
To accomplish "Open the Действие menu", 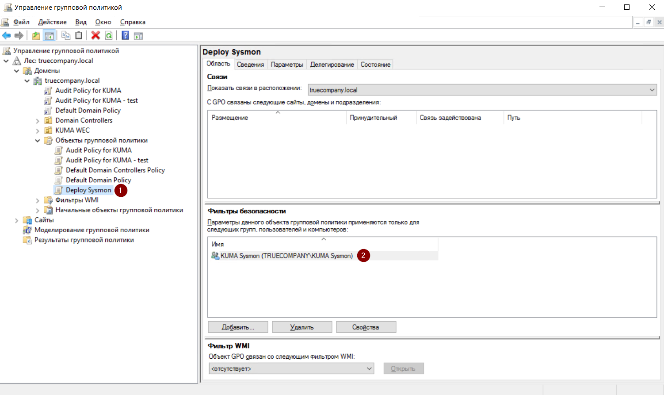I will (x=52, y=22).
